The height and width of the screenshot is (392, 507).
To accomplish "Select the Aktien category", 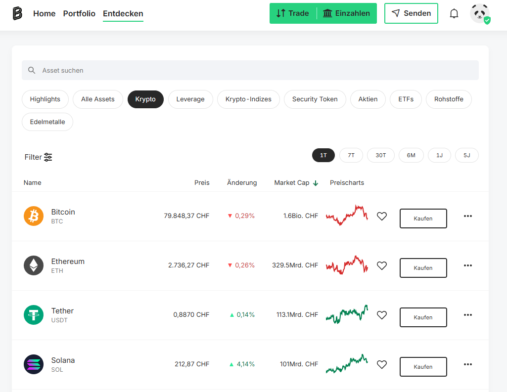I will [368, 99].
